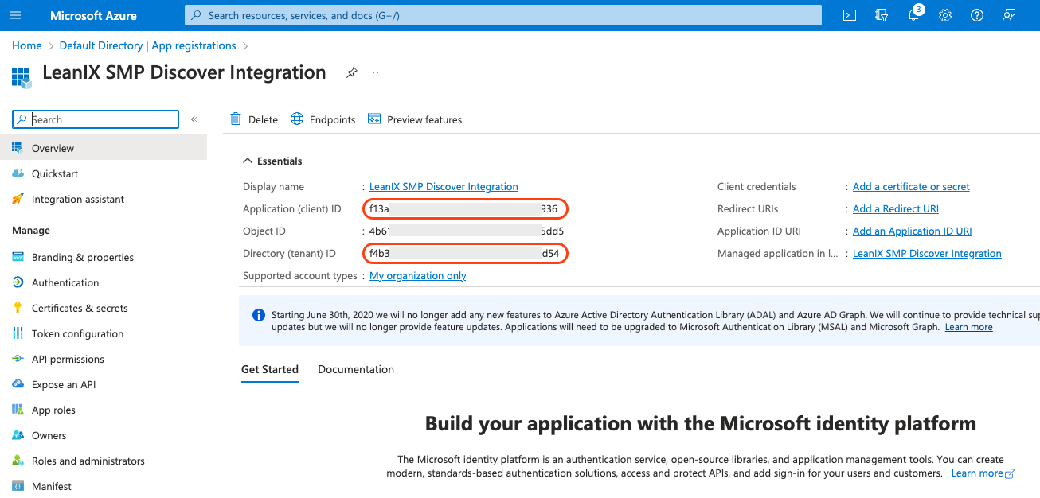Click the Endpoints globe icon
This screenshot has width=1040, height=498.
click(x=297, y=119)
